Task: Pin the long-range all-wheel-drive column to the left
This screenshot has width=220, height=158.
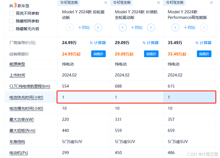Action: 122,2
